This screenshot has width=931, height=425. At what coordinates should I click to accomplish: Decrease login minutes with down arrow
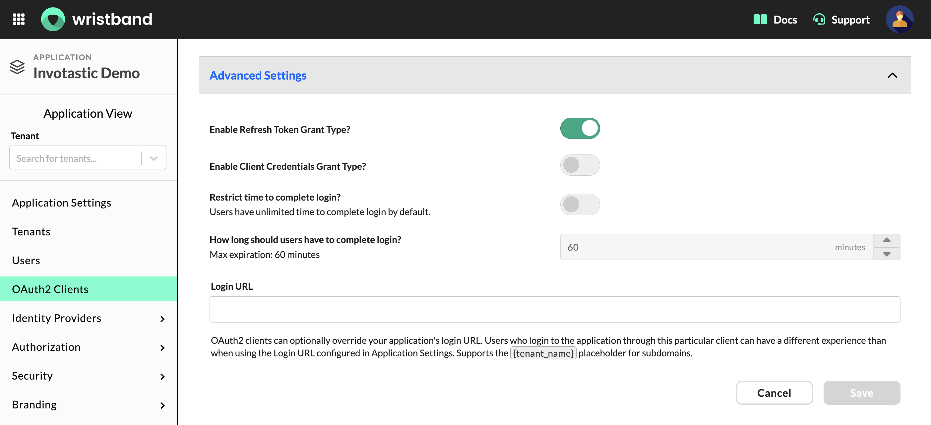887,254
